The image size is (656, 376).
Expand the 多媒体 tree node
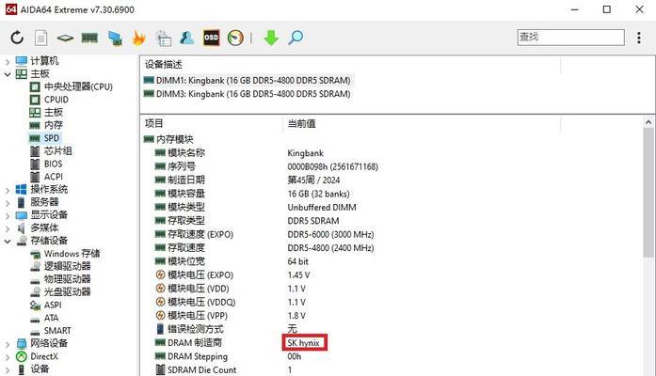(8, 228)
